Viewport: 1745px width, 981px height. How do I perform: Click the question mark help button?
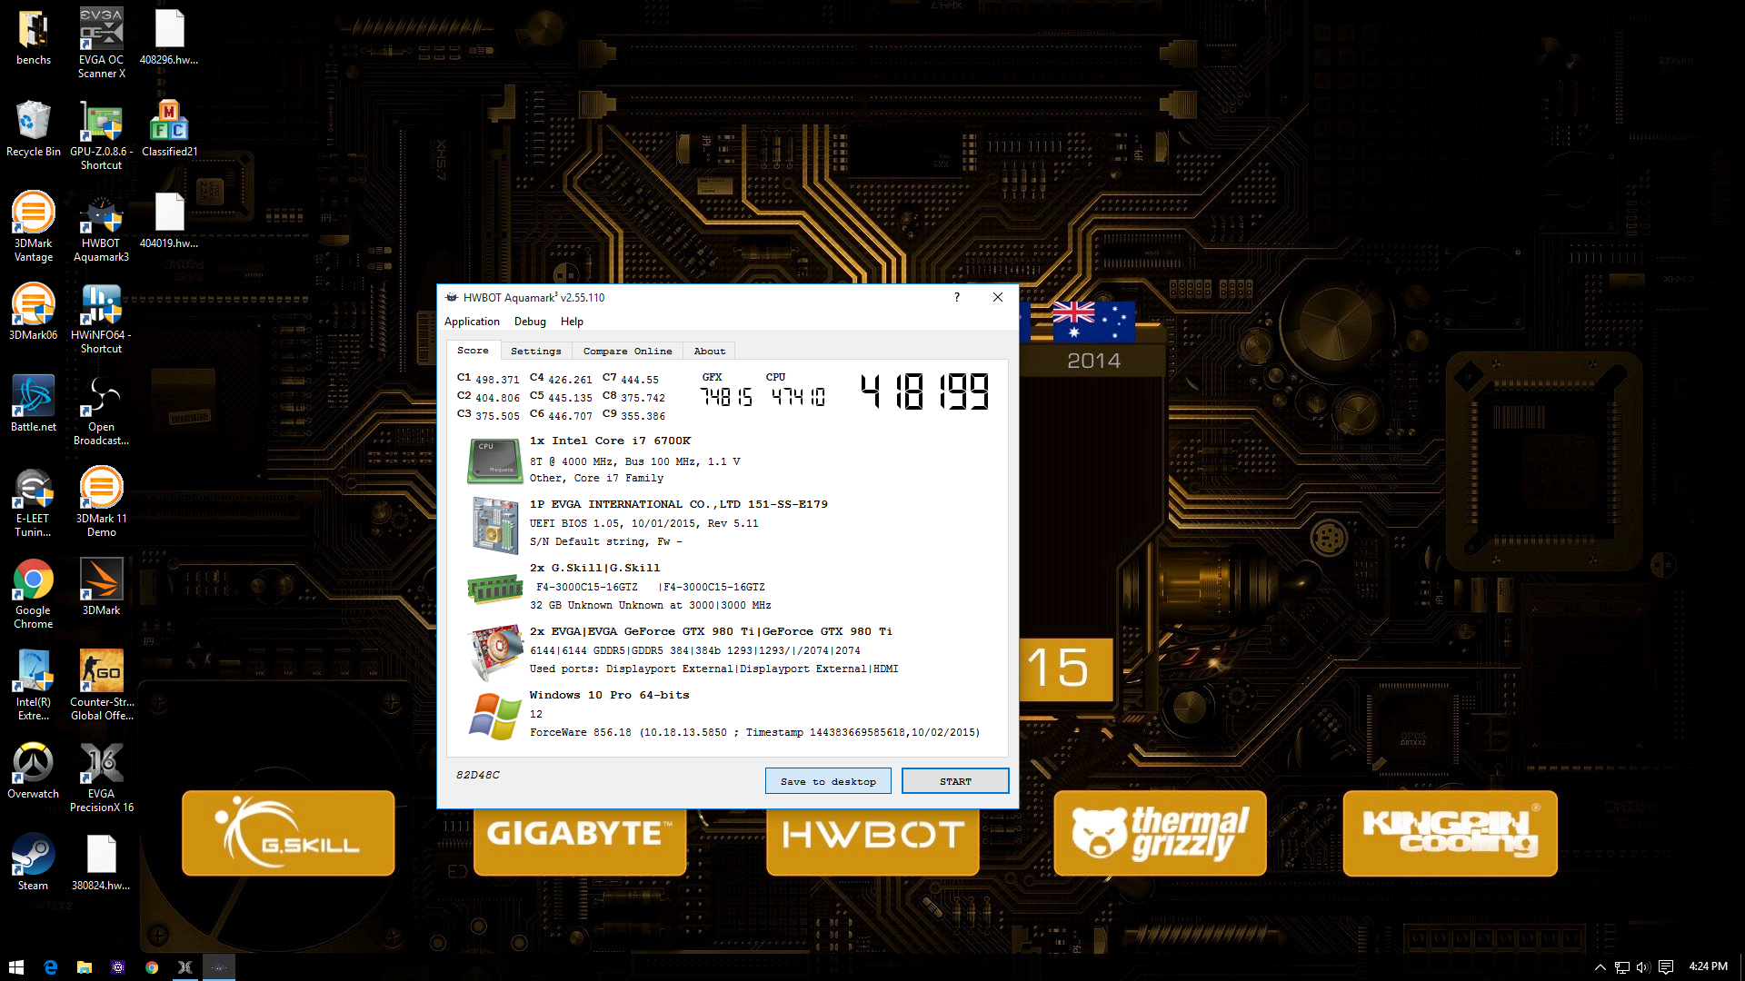tap(956, 297)
